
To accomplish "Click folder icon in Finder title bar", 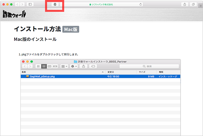I will [75, 61].
